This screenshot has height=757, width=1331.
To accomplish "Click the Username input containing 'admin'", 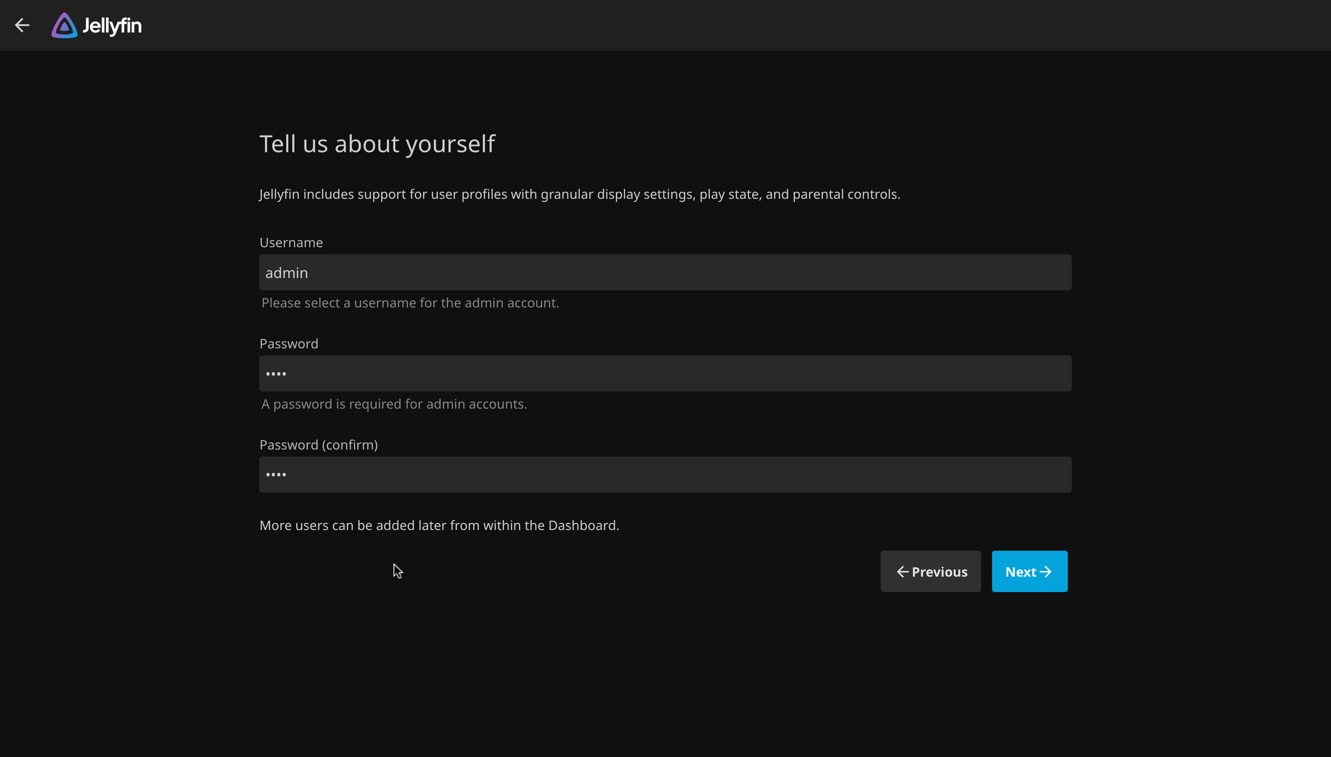I will click(x=665, y=272).
